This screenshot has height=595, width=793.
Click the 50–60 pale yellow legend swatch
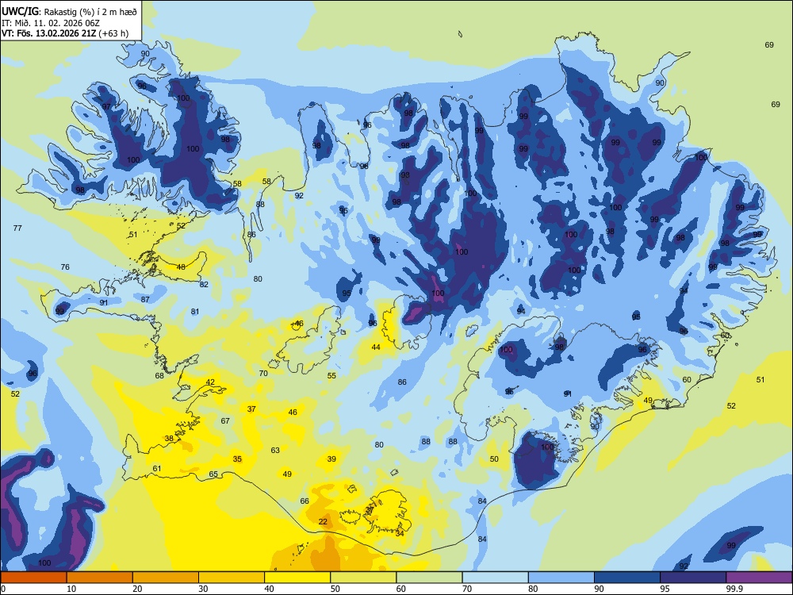point(363,578)
